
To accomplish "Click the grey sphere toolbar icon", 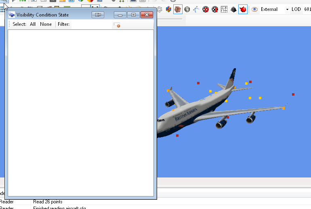I will [x=187, y=9].
